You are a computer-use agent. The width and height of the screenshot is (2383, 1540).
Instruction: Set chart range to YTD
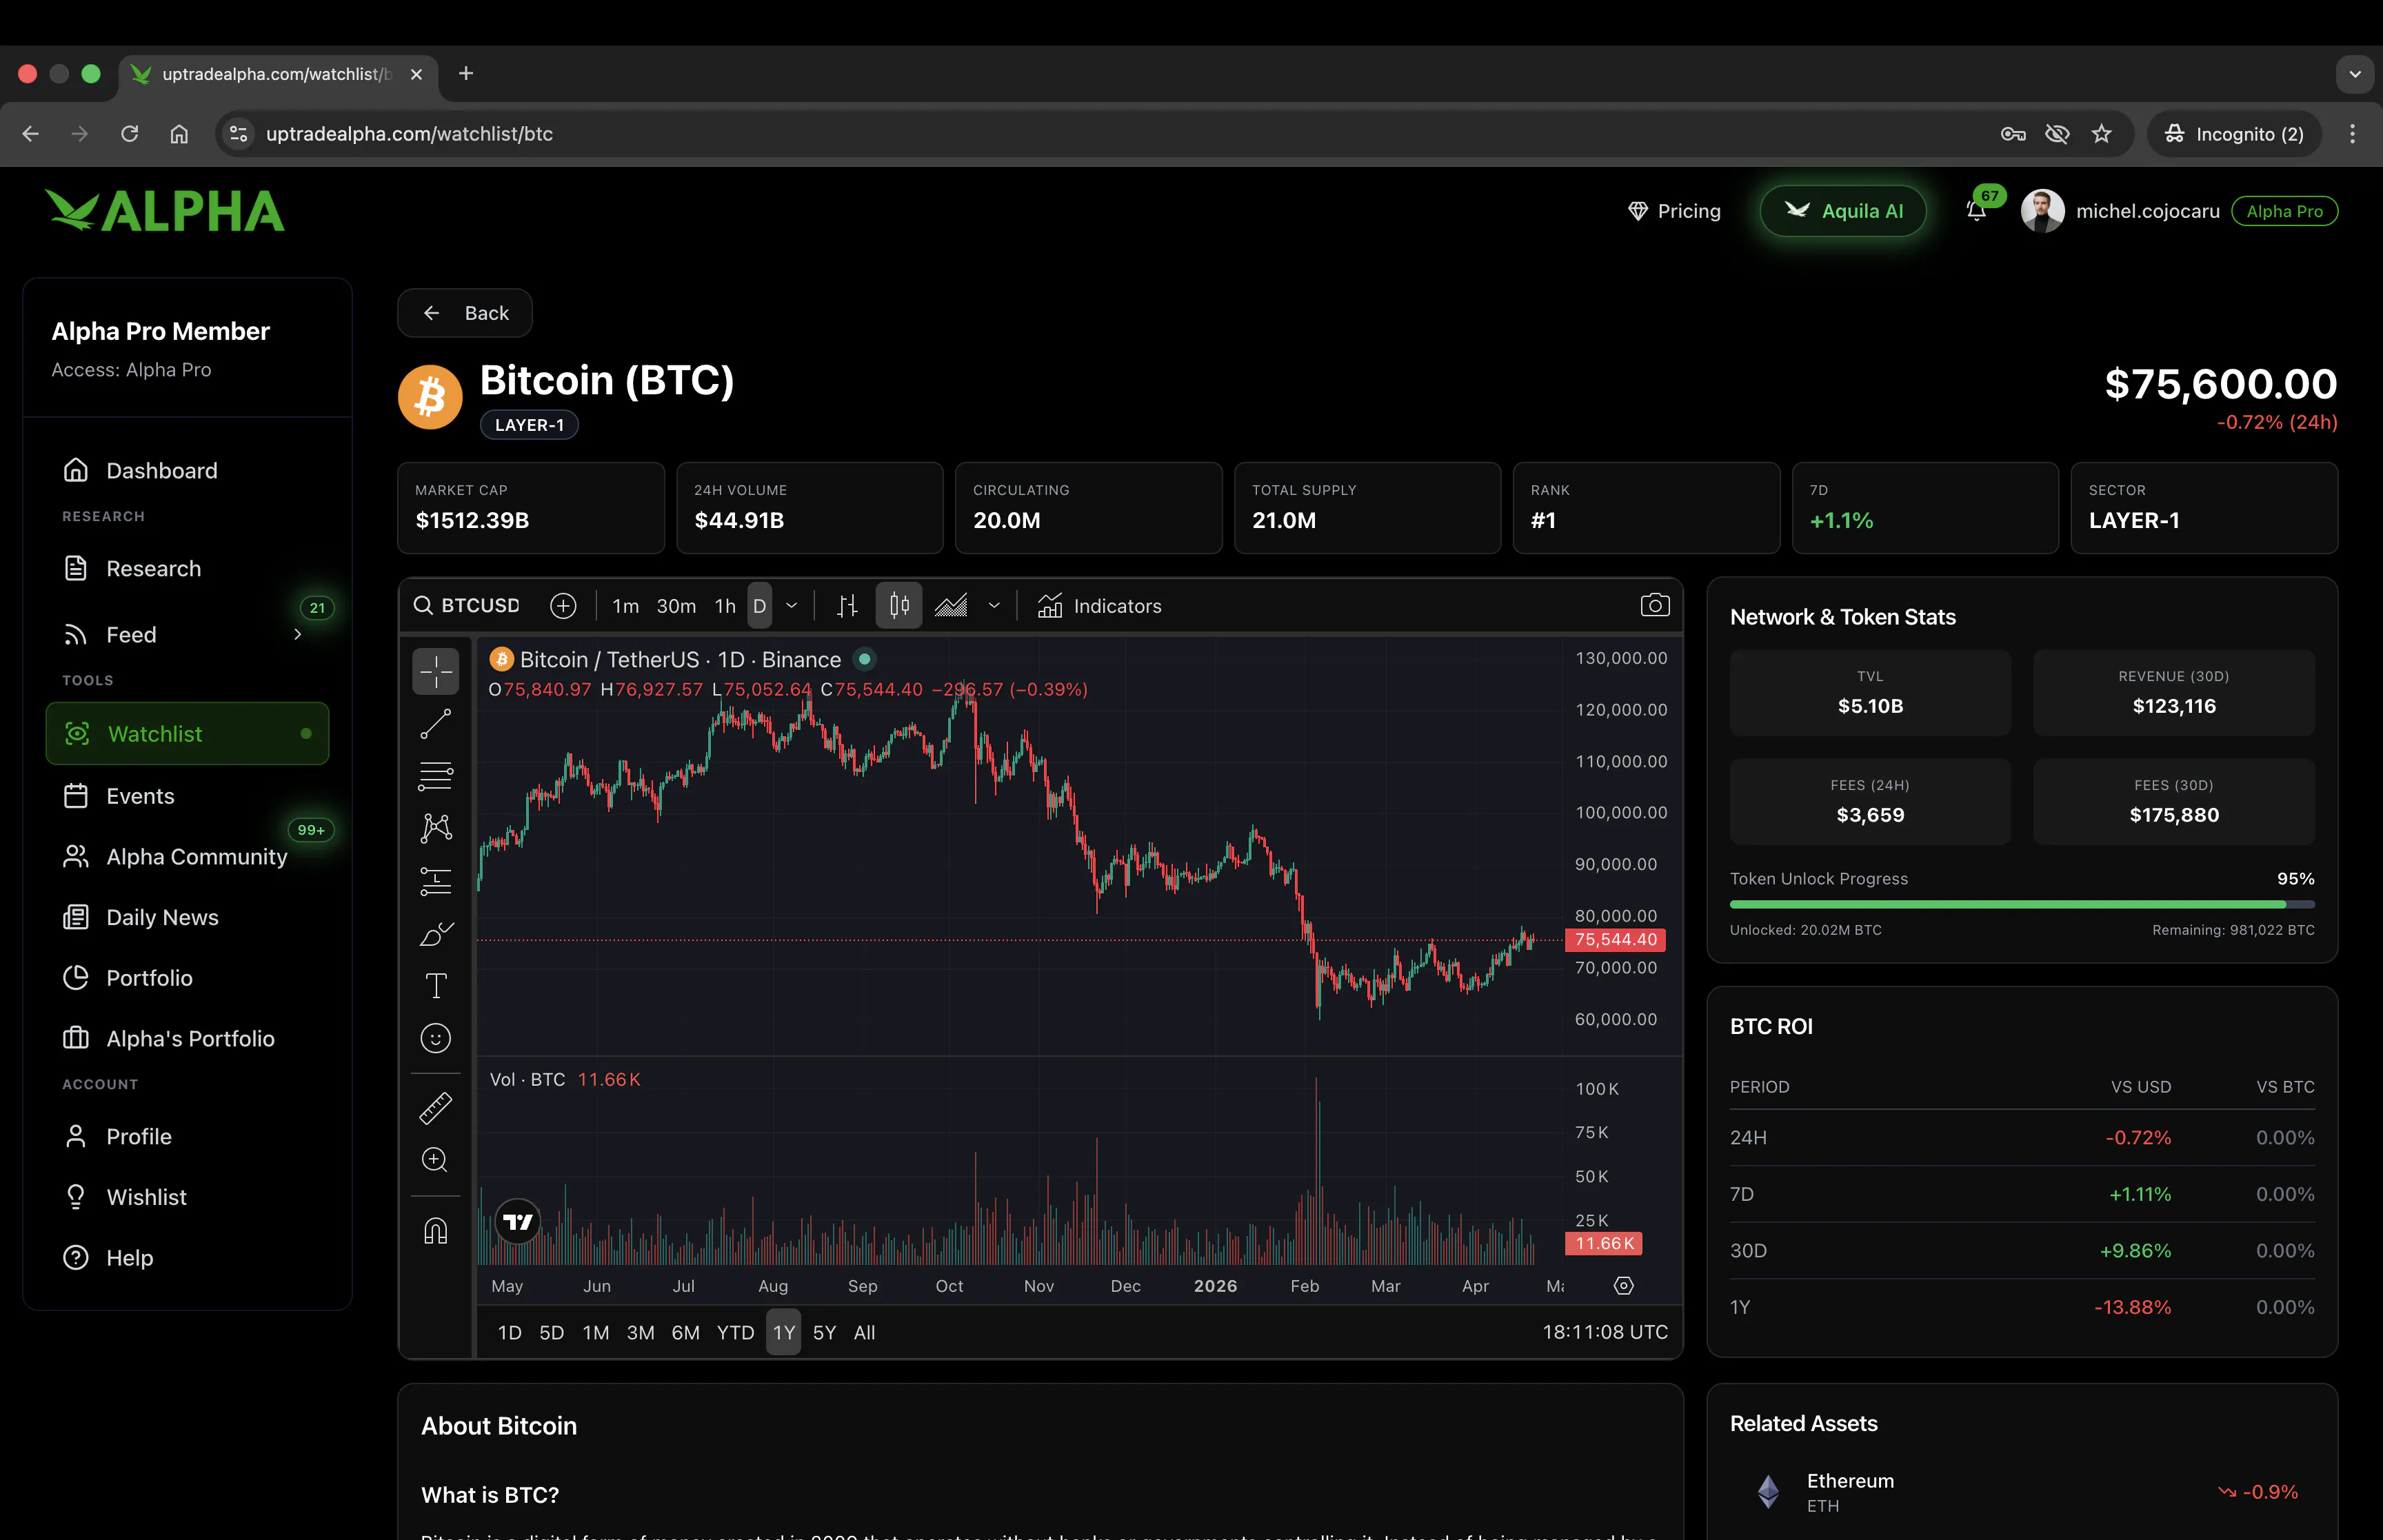(735, 1333)
